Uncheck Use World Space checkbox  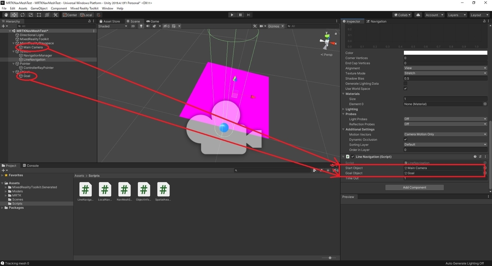pyautogui.click(x=405, y=88)
